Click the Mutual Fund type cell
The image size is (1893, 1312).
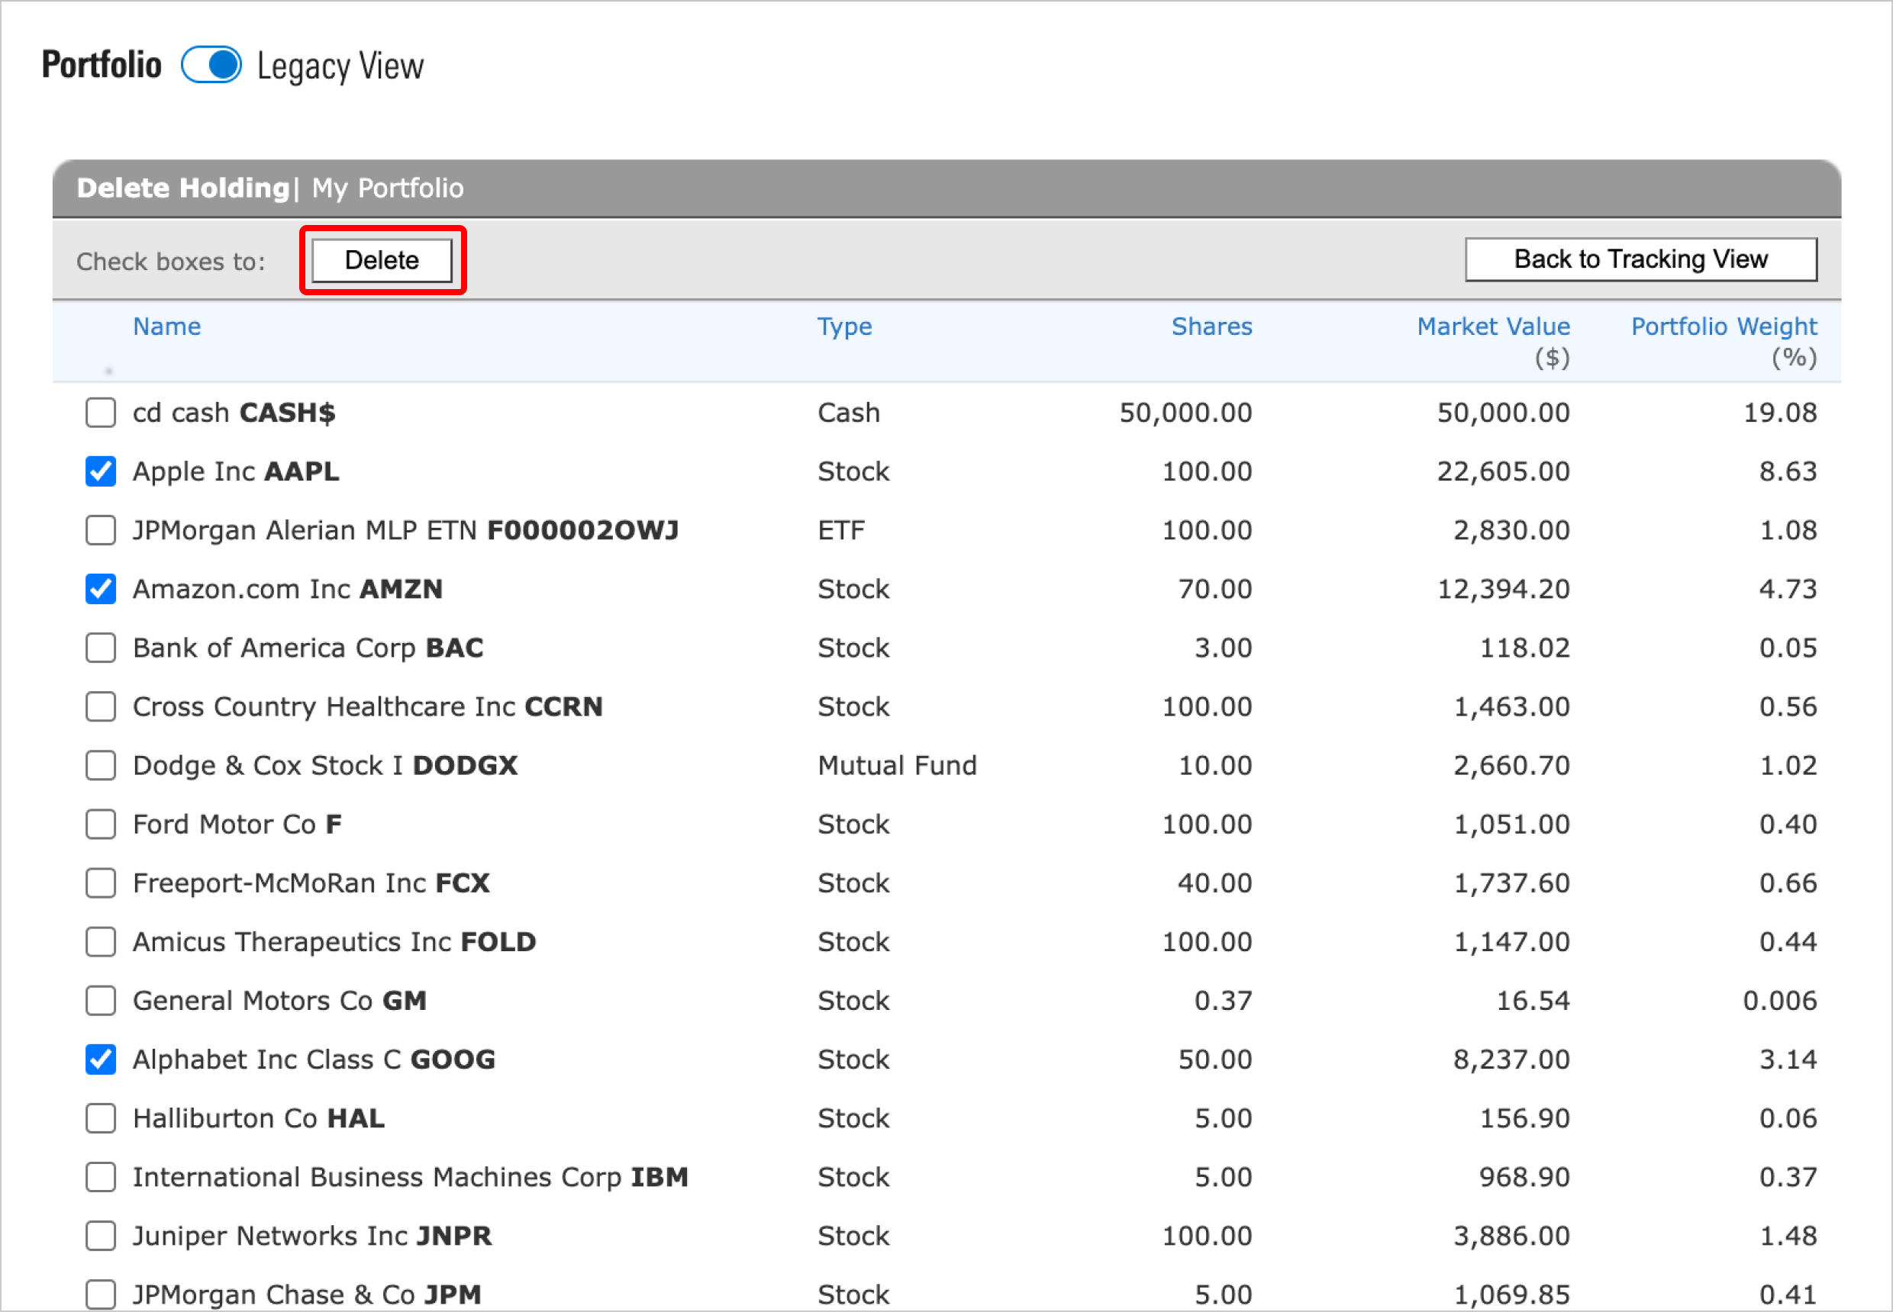897,765
